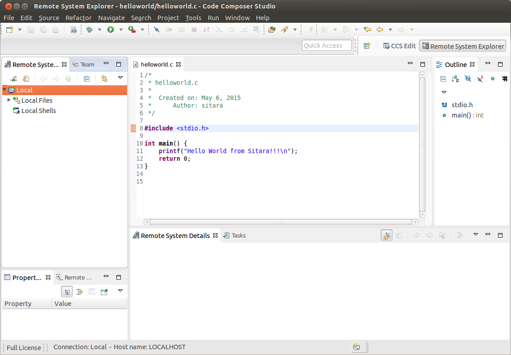Toggle Hide Static Members in the Outline view
Image resolution: width=511 pixels, height=355 pixels.
(x=480, y=79)
